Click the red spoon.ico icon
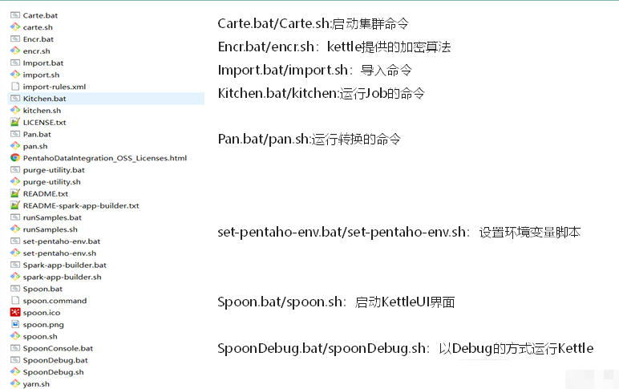Viewport: 619px width, 389px height. click(15, 312)
